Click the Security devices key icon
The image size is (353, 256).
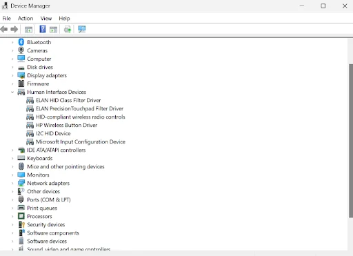[x=21, y=224]
